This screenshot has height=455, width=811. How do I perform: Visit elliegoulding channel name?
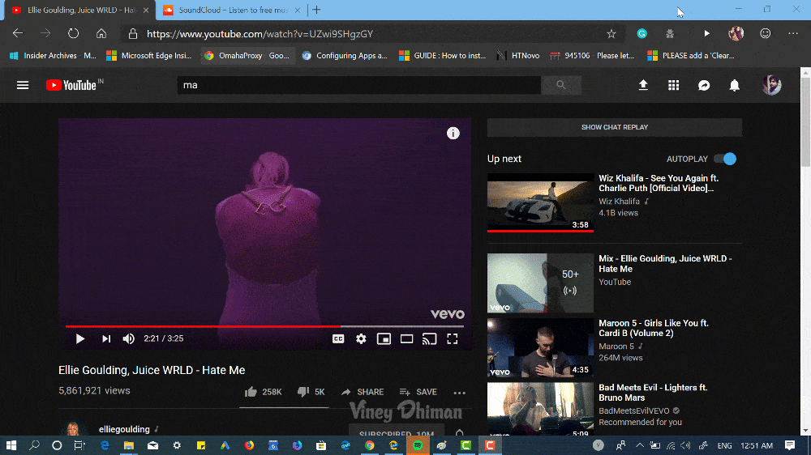(124, 429)
